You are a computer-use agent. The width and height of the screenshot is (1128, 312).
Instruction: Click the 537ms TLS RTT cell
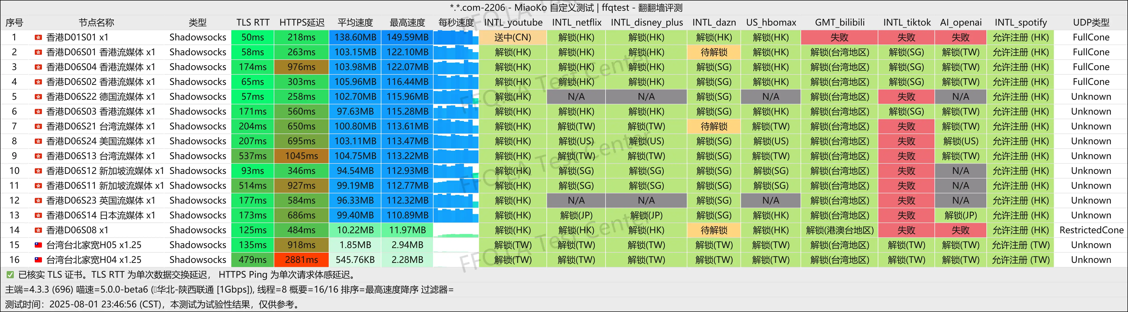point(253,156)
